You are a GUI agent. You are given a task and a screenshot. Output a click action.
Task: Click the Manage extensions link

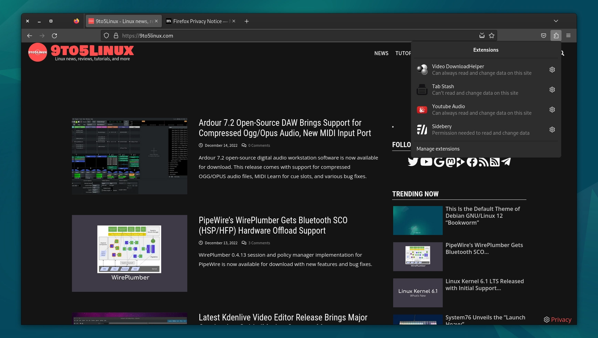click(438, 149)
